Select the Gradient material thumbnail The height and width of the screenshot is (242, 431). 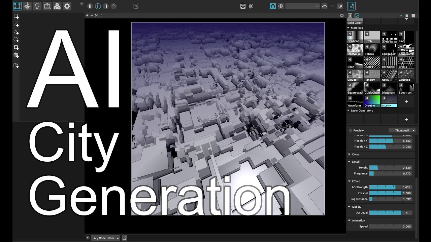355,37
